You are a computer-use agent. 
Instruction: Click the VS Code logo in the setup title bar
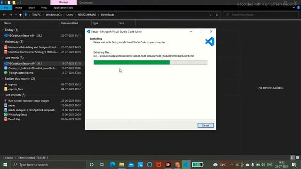point(88,31)
